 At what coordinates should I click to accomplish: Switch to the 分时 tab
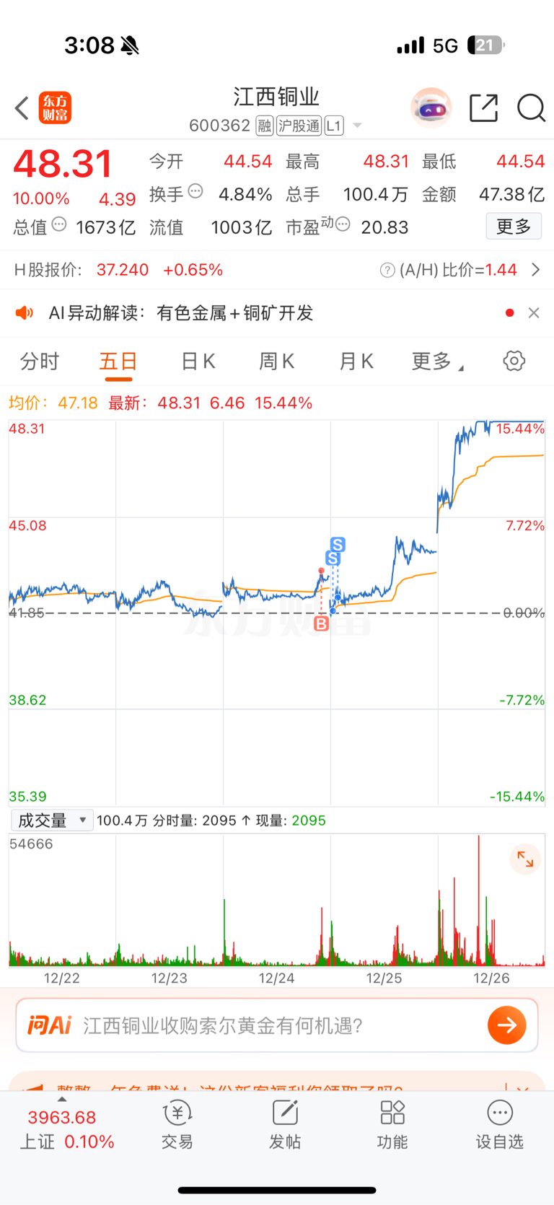click(x=40, y=361)
